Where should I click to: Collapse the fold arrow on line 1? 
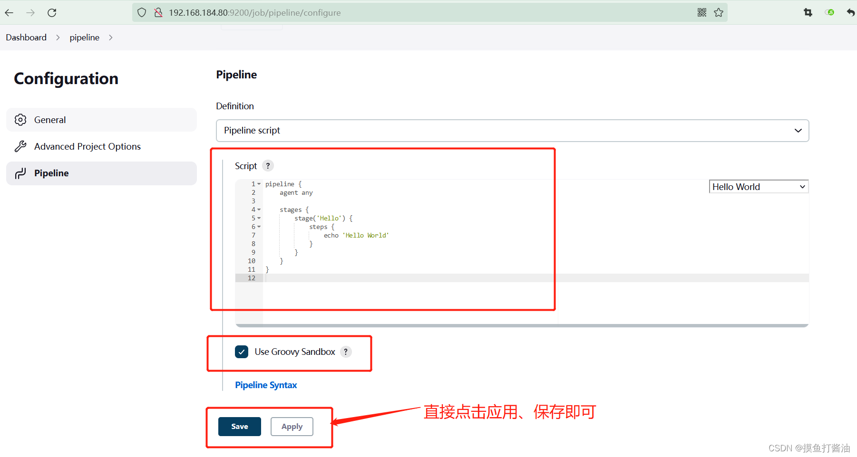tap(259, 184)
